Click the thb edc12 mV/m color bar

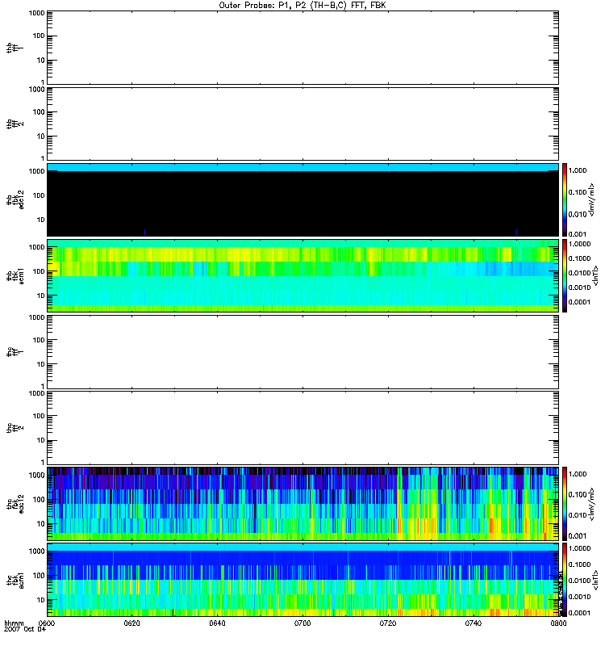565,199
